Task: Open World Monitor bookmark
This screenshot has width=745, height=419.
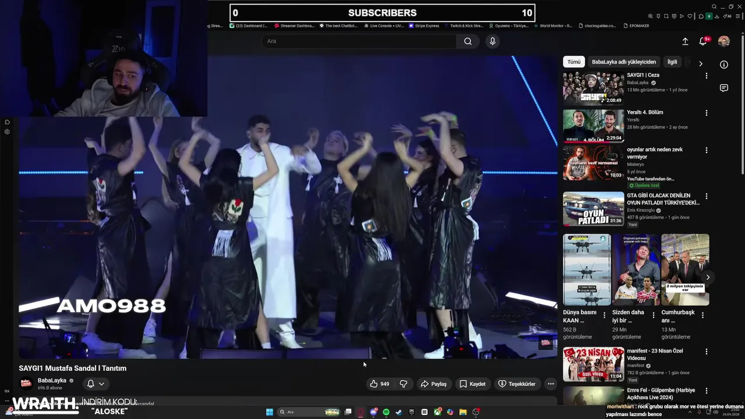Action: (553, 26)
